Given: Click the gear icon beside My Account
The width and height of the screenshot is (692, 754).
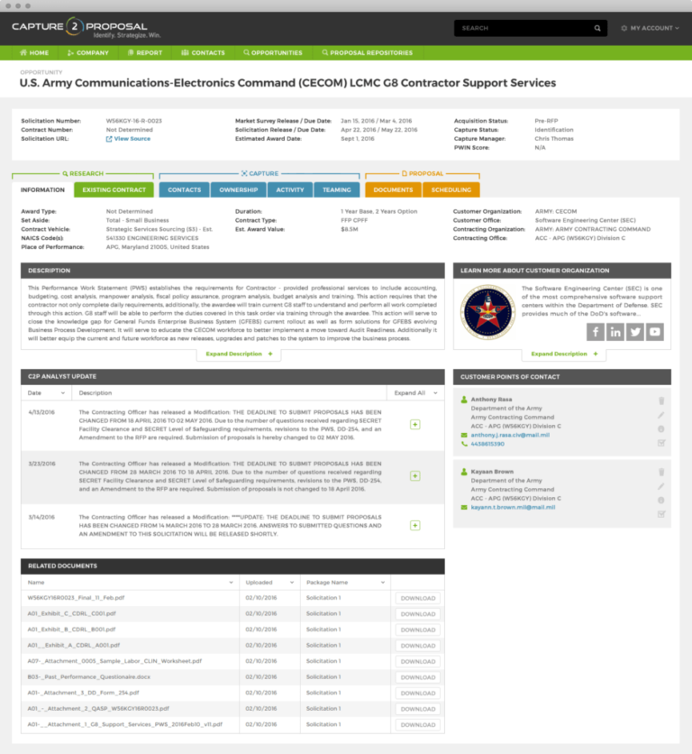Looking at the screenshot, I should 624,28.
